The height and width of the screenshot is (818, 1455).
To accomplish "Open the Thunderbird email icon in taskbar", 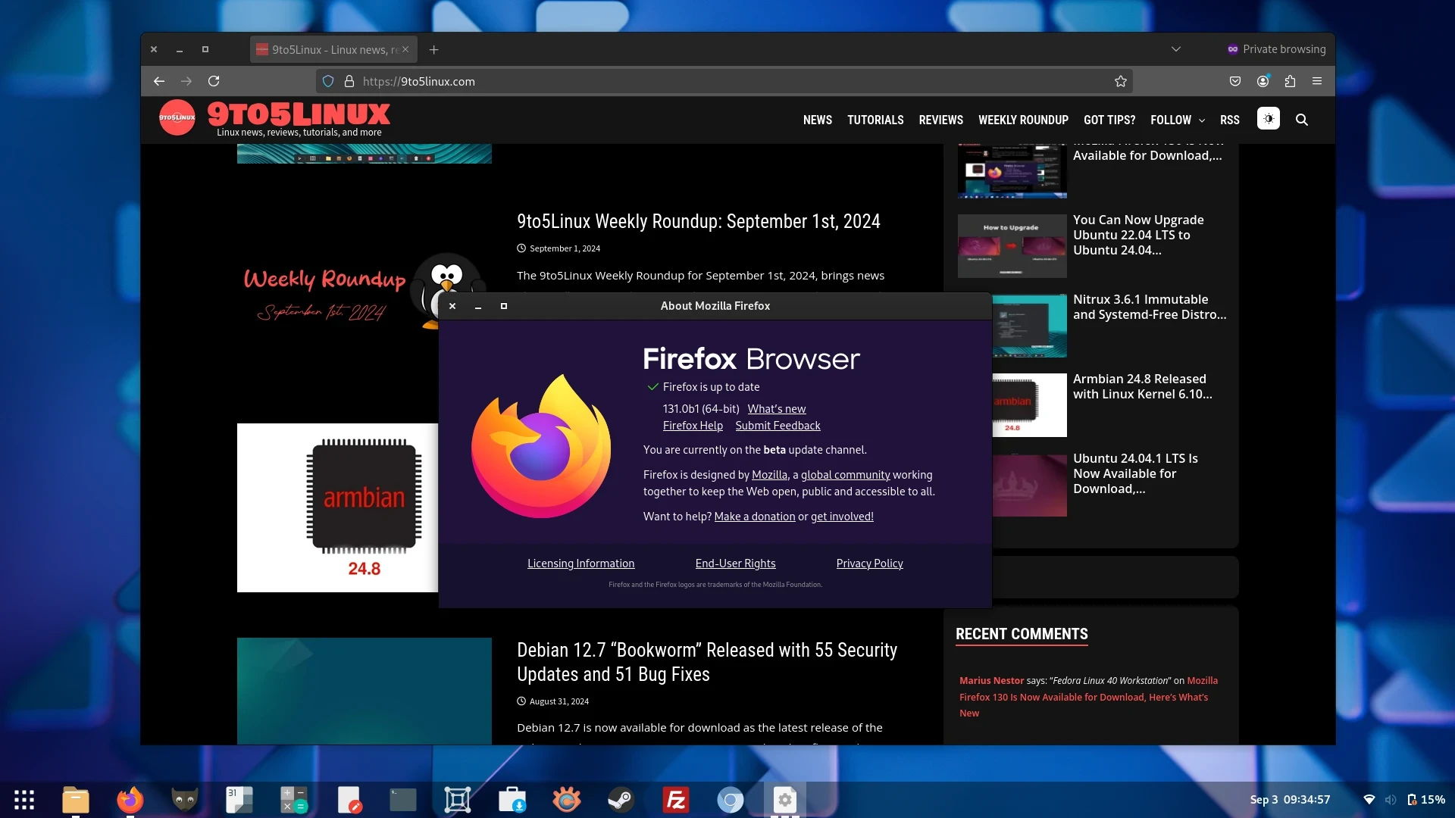I will 185,799.
